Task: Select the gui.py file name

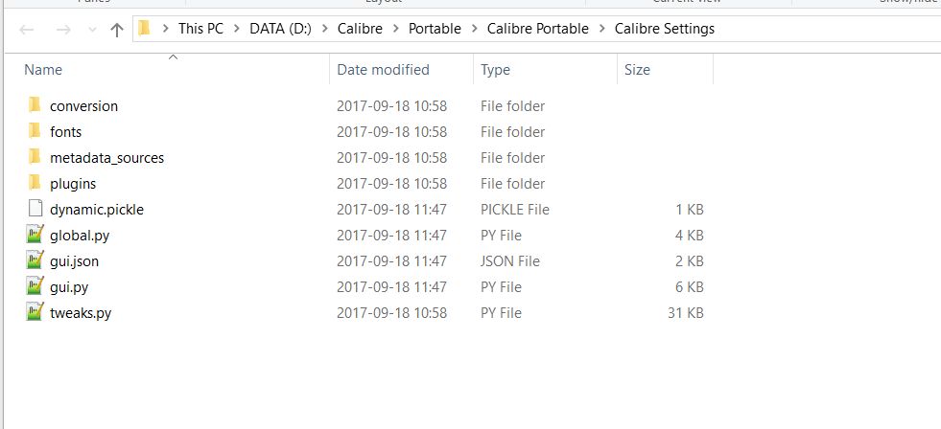Action: tap(69, 286)
